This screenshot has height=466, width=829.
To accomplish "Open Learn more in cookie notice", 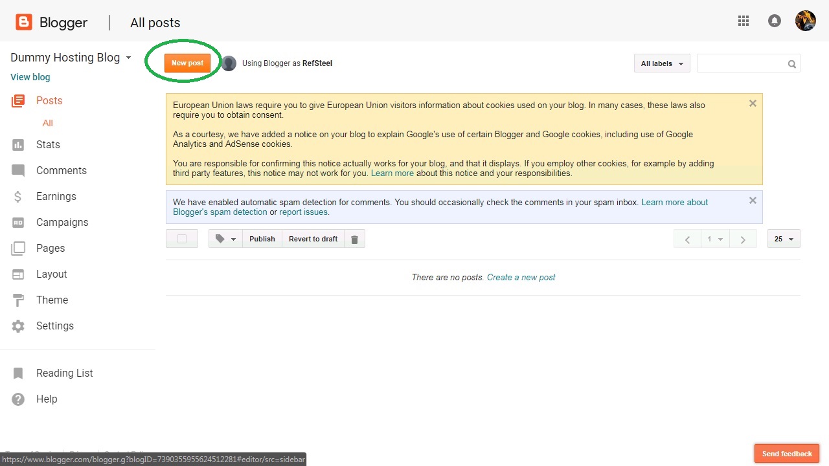I will pyautogui.click(x=392, y=173).
